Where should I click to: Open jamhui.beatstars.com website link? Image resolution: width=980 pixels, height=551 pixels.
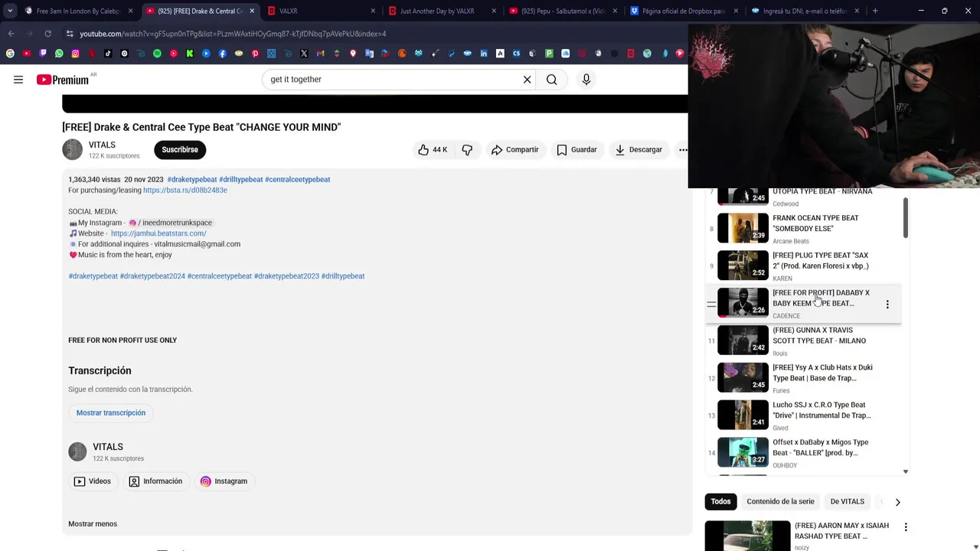tap(158, 233)
